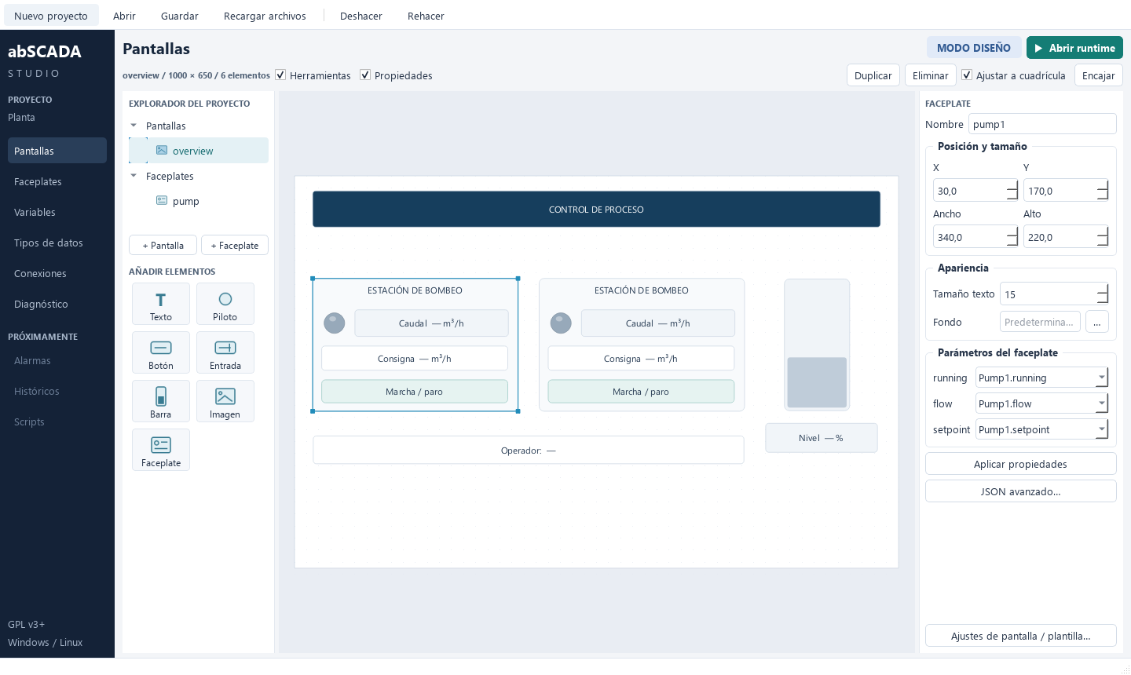
Task: Click Deshacer in the top menu
Action: coord(361,16)
